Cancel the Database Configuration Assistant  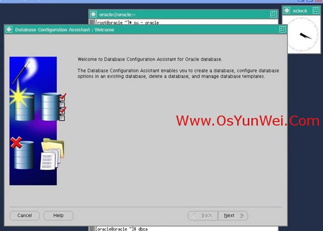tap(25, 215)
